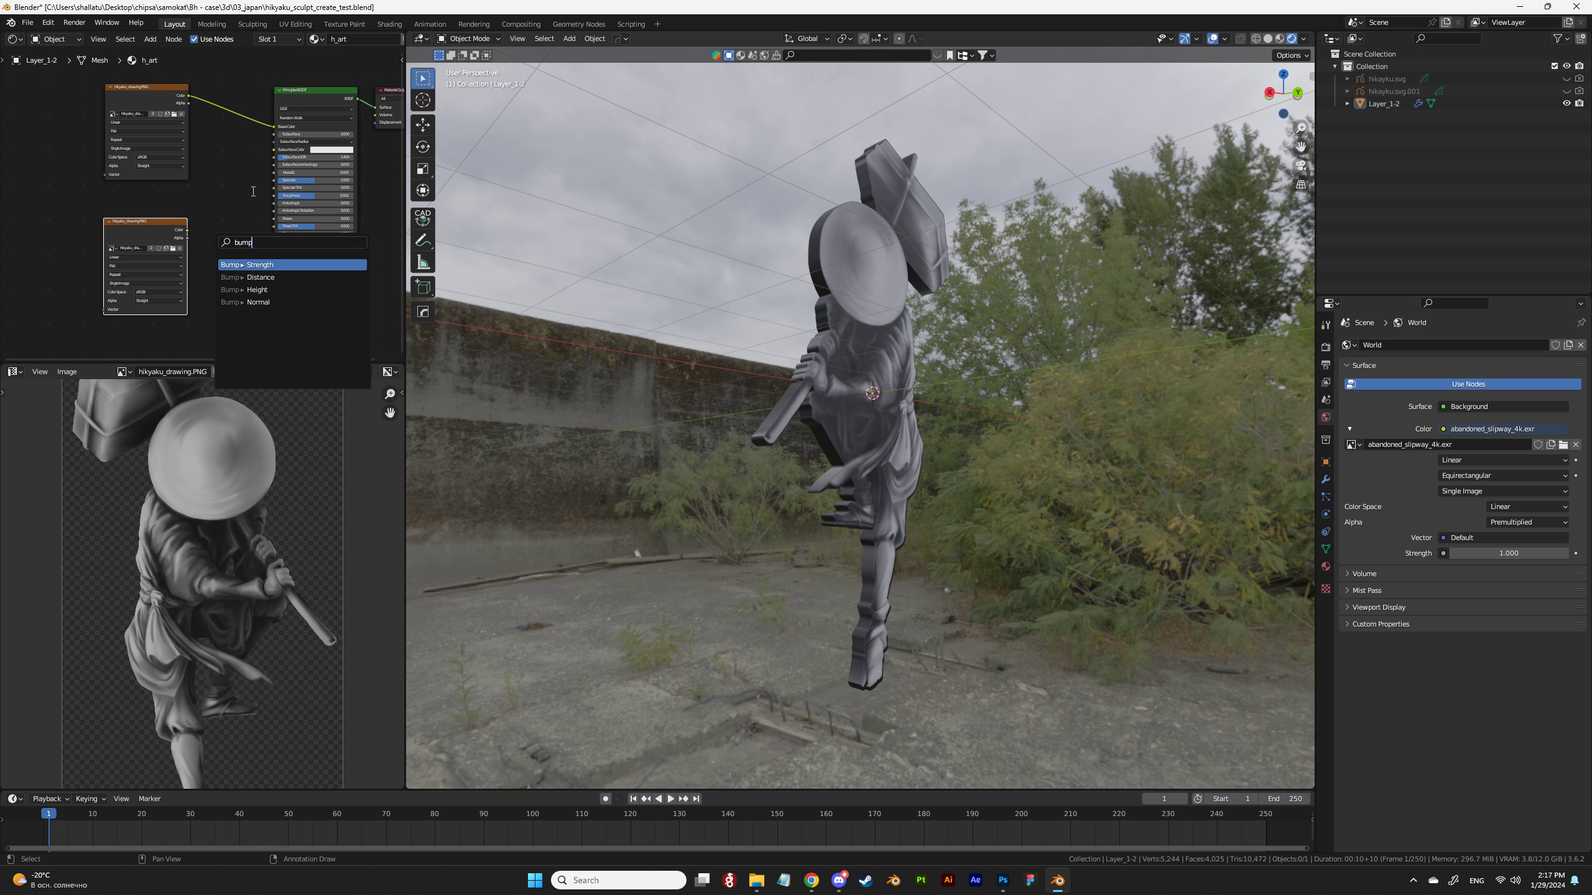Viewport: 1592px width, 895px height.
Task: Select the Scale tool
Action: point(423,169)
